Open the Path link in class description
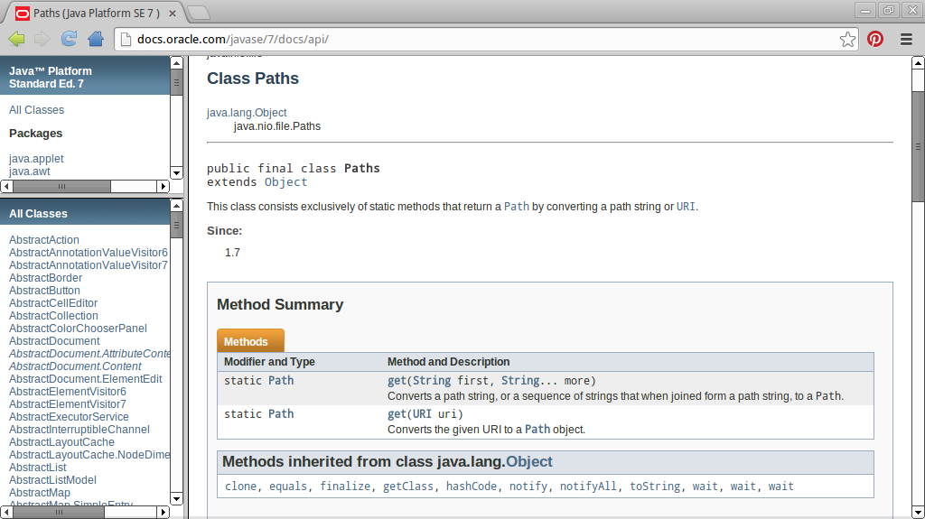 tap(516, 207)
